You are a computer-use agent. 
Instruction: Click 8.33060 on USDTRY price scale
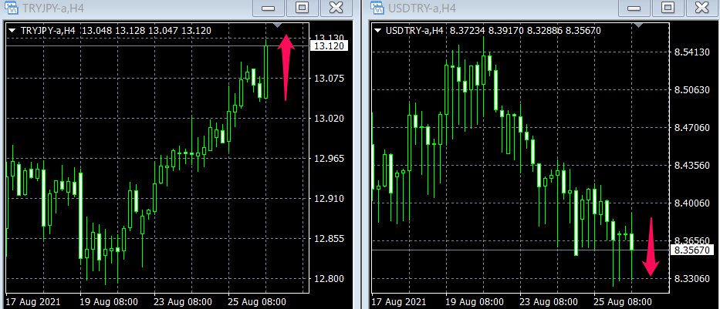coord(692,278)
